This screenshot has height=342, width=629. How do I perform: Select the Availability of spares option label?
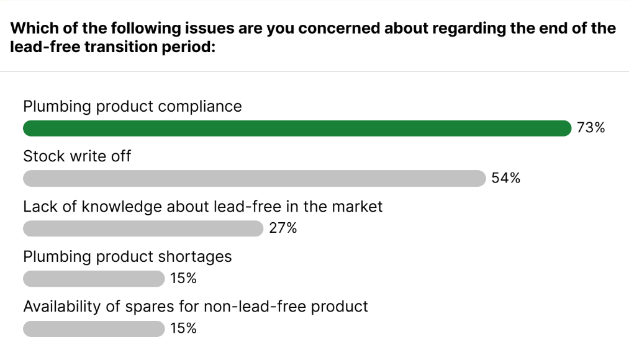[x=196, y=306]
